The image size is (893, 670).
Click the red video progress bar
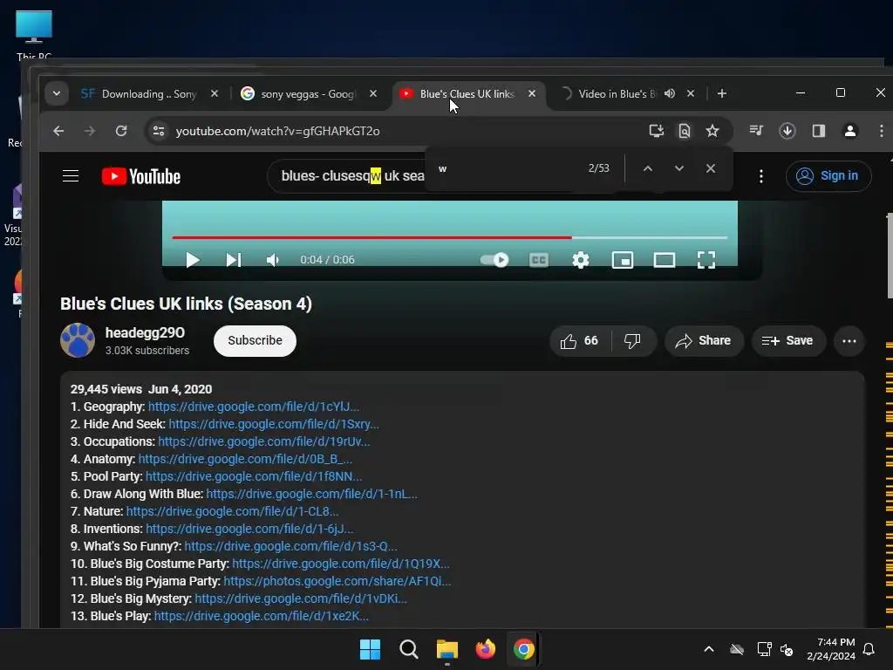pos(372,237)
